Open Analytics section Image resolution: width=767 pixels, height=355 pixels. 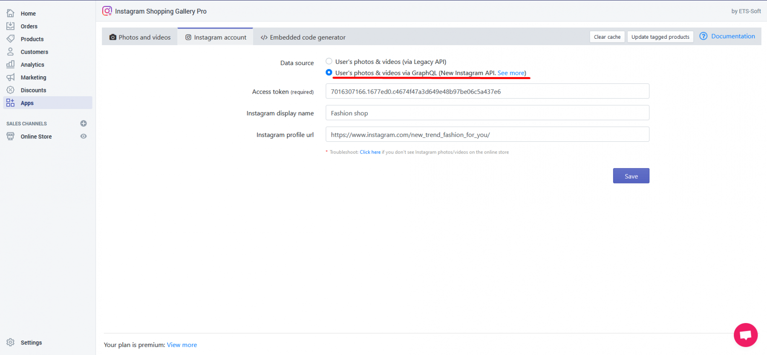click(32, 65)
